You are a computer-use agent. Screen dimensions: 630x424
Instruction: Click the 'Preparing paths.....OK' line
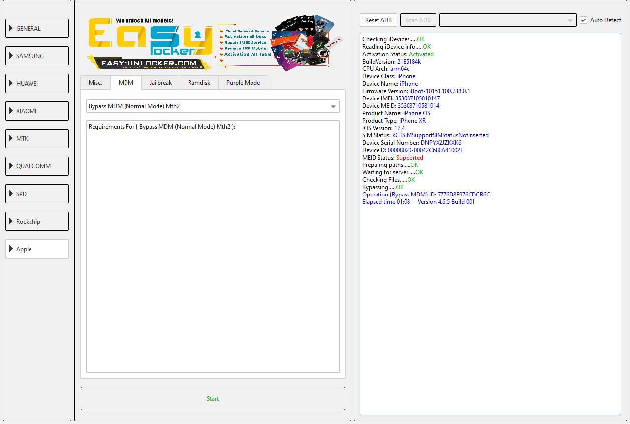click(x=390, y=165)
